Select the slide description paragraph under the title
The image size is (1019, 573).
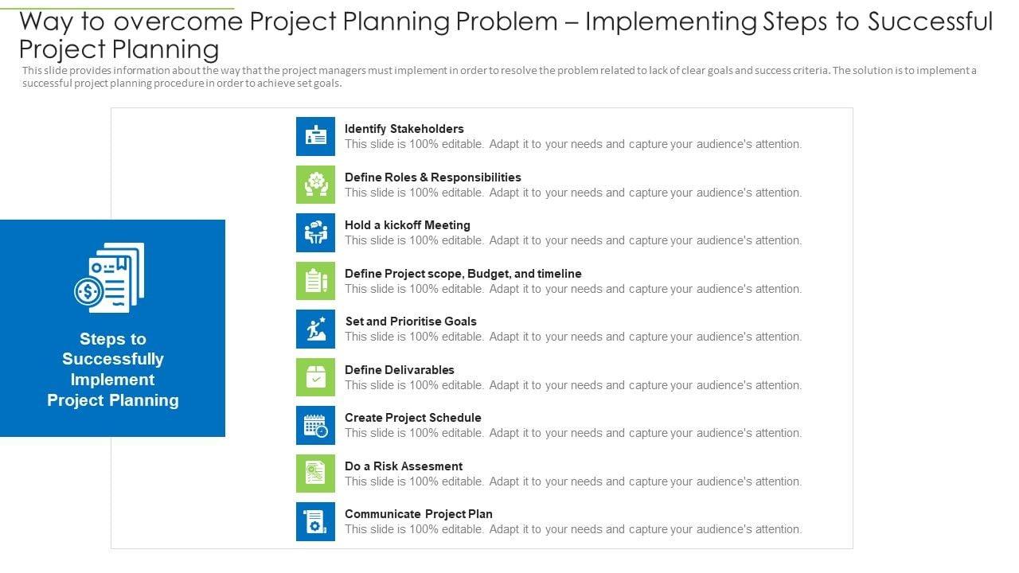tap(499, 76)
